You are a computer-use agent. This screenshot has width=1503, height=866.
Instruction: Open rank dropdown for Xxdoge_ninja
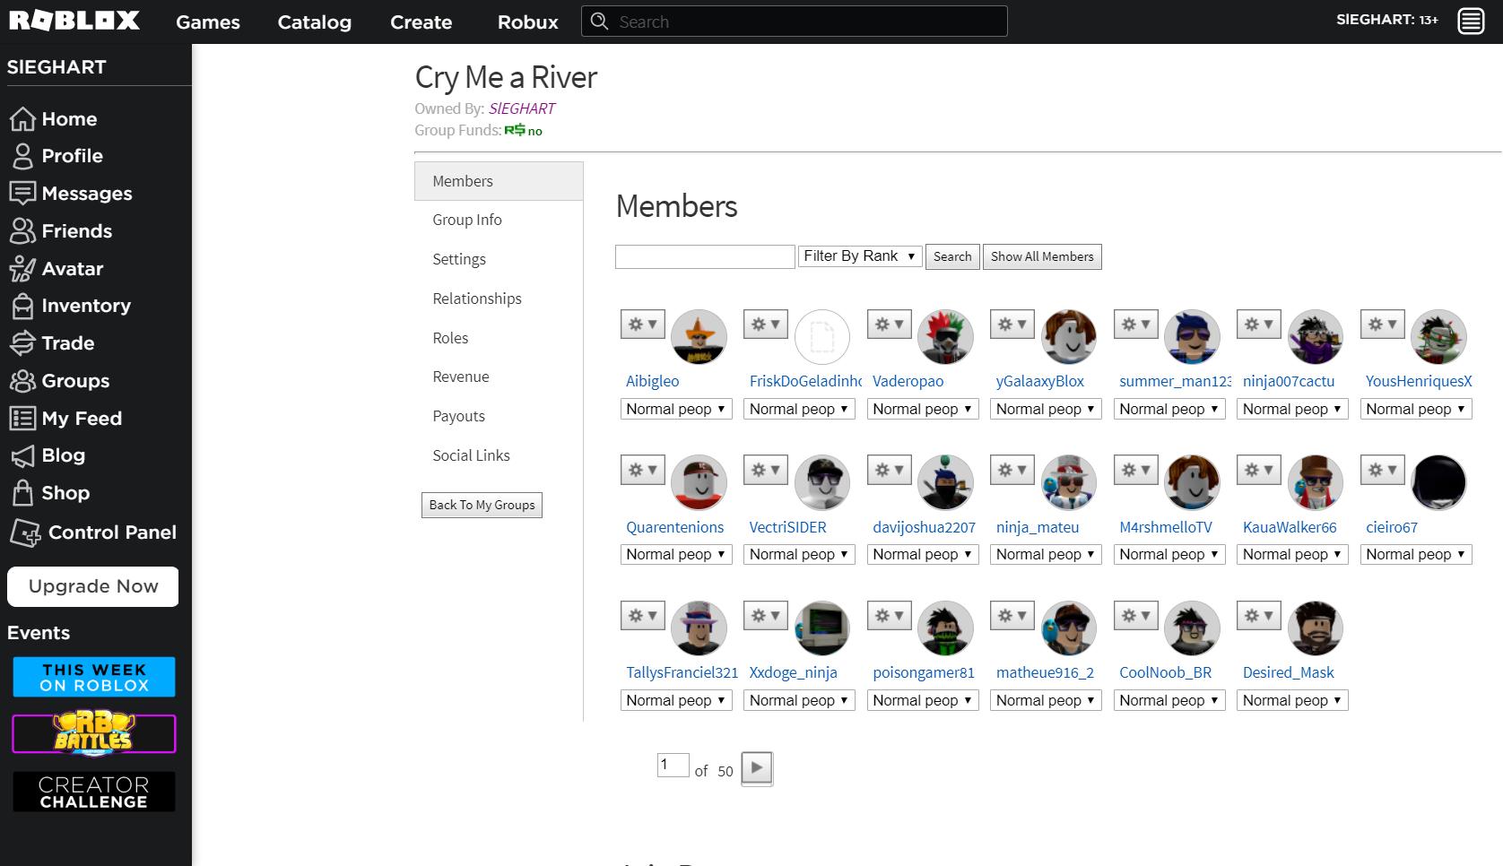click(x=800, y=700)
